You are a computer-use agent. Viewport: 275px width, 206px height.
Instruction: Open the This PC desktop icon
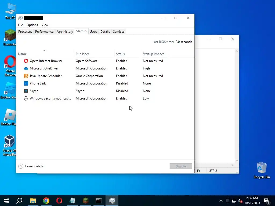click(x=10, y=11)
